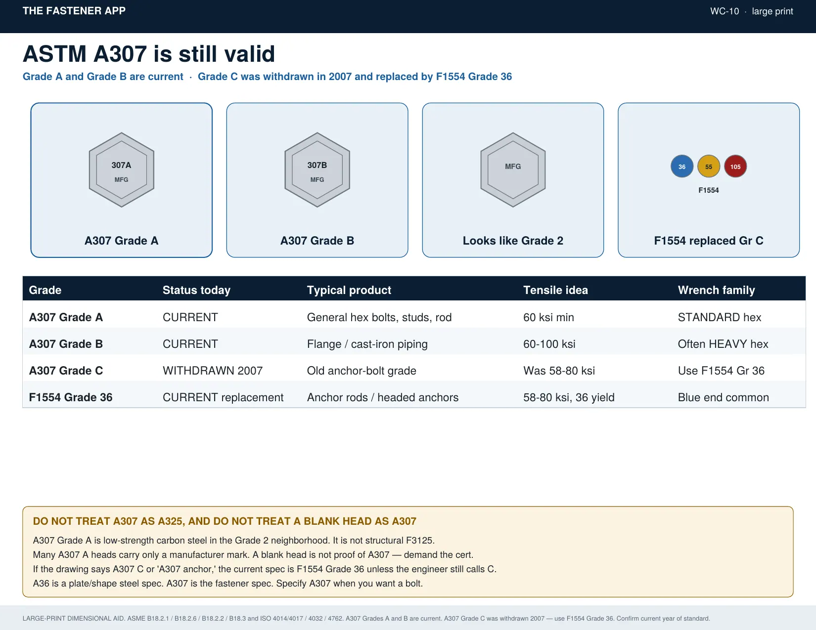
Task: Click the Blue end common cell
Action: pyautogui.click(x=723, y=397)
